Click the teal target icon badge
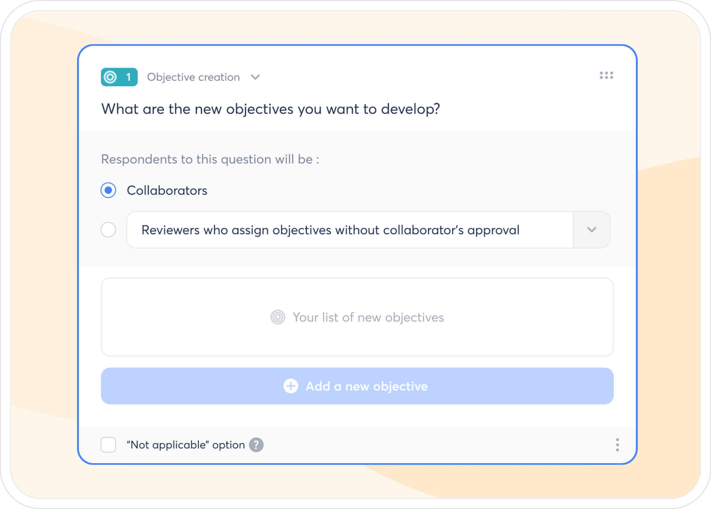Screen dimensions: 711x509 coord(111,77)
